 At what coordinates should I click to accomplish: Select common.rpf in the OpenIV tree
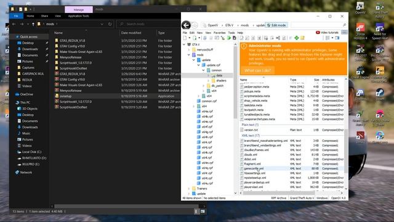[x=209, y=101]
